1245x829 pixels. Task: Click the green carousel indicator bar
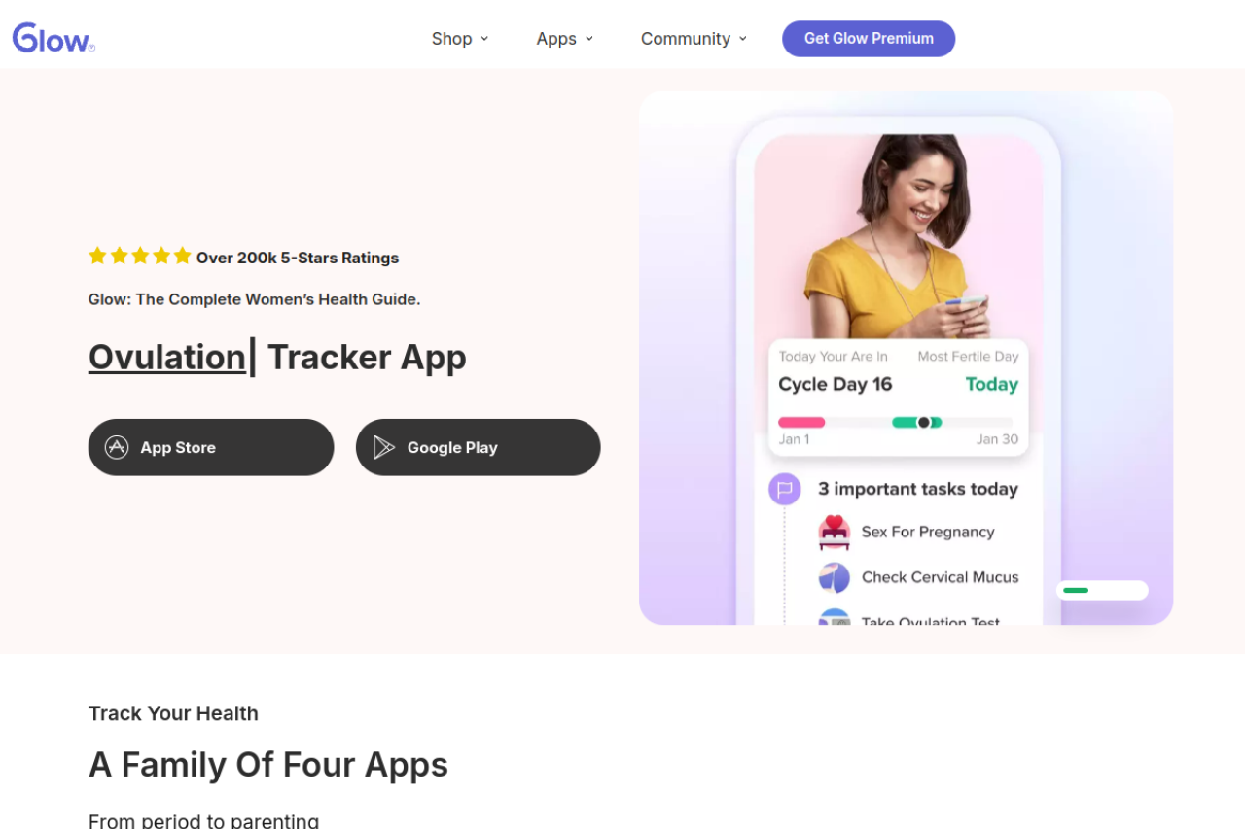point(1076,590)
